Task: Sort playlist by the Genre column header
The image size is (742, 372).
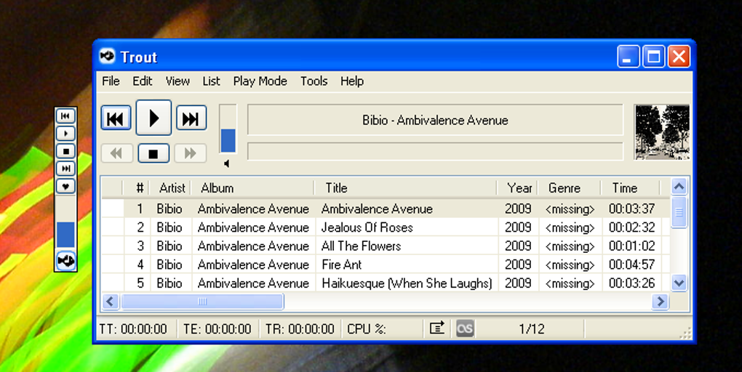Action: coord(570,188)
